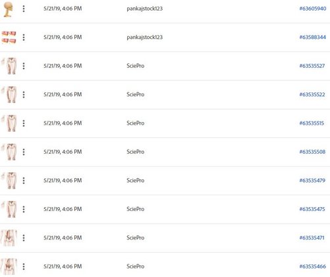Open more options for item #63535527
The height and width of the screenshot is (277, 330).
tap(24, 66)
